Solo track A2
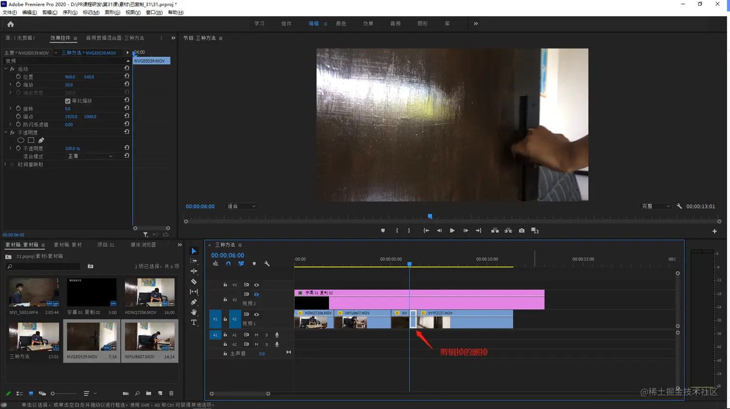The width and height of the screenshot is (730, 409). 267,344
